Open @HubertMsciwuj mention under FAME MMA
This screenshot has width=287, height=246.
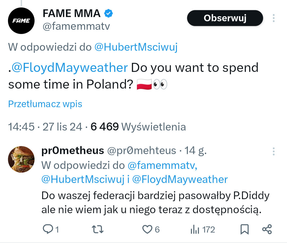coord(136,47)
